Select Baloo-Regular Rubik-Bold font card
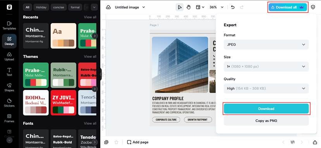Viewport: 321px width, 148px height. pos(64,139)
